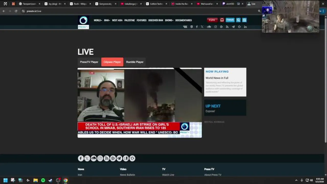This screenshot has height=184, width=327.
Task: Open Steam from the taskbar
Action: coord(50,180)
